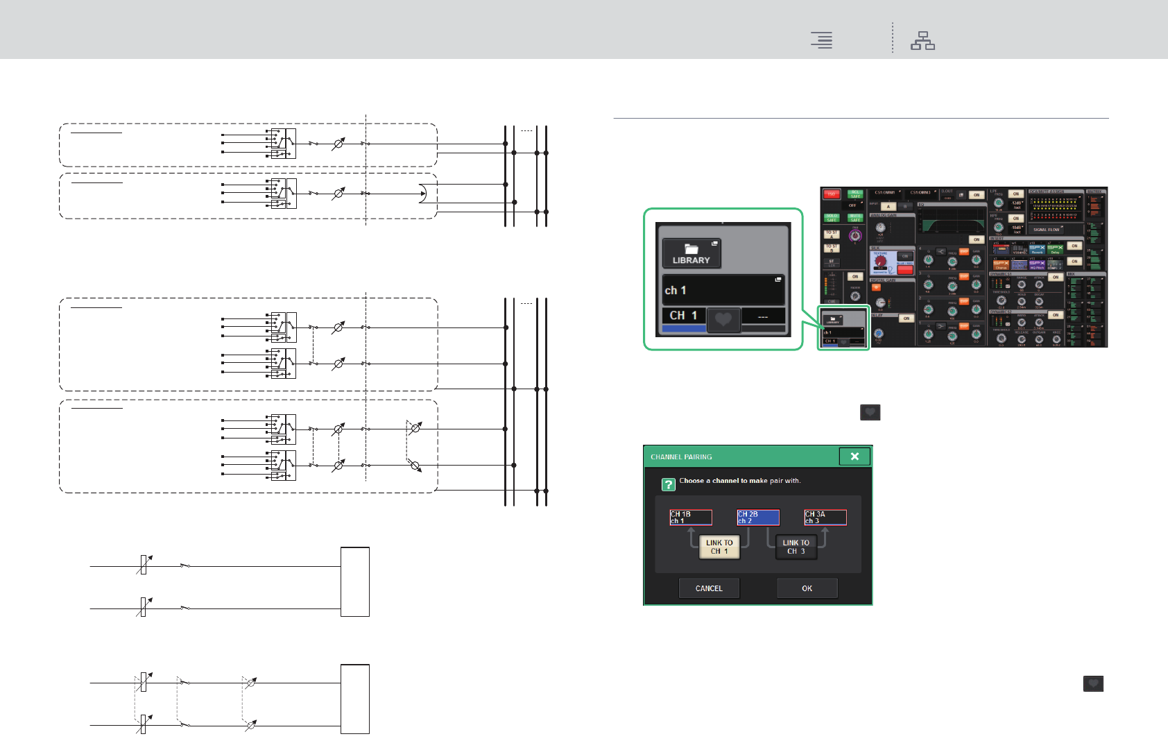Image resolution: width=1168 pixels, height=741 pixels.
Task: Open the table of contents icon in header
Action: click(822, 40)
